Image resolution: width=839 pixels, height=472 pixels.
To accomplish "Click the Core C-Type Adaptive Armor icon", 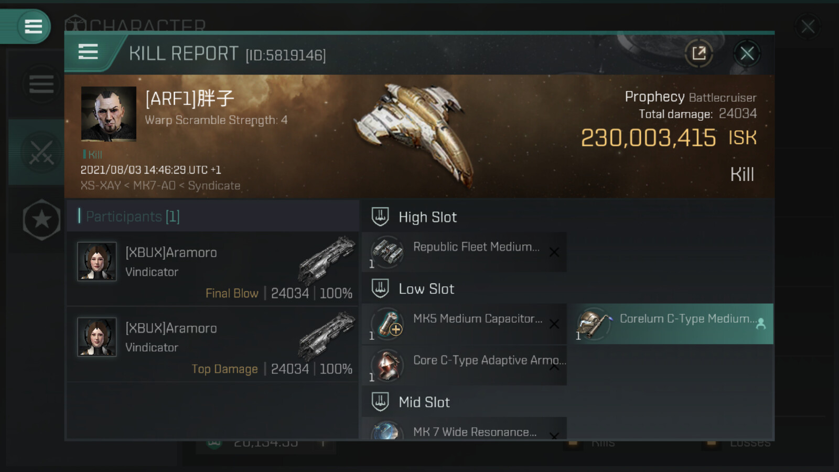I will [x=387, y=365].
